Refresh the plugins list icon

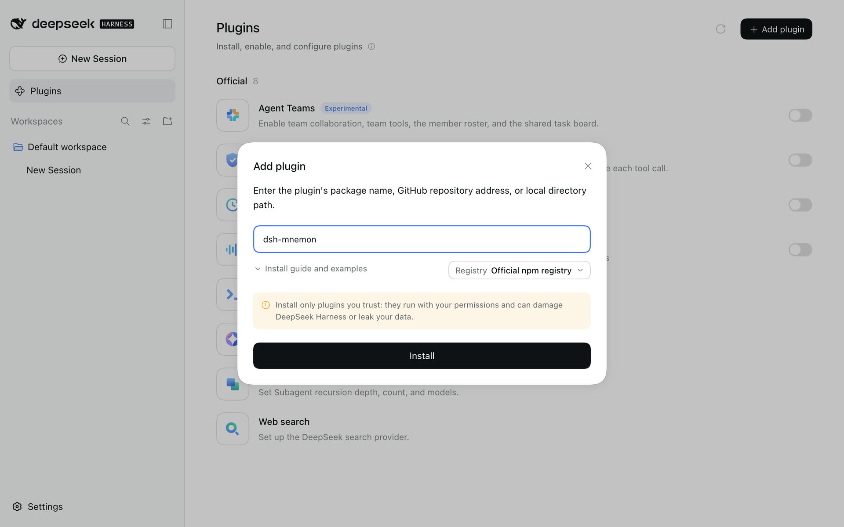(720, 29)
